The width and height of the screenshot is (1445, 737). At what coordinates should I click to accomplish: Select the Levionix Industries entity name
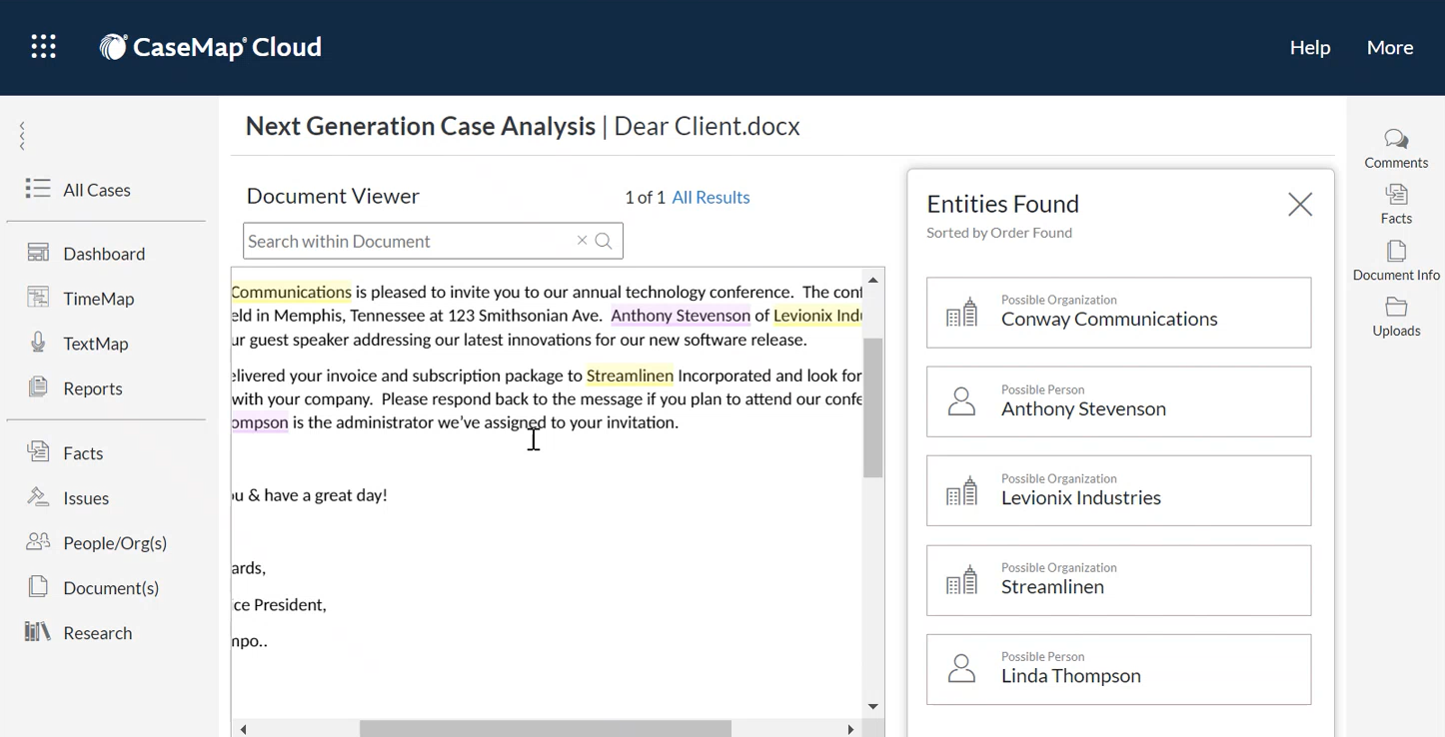point(1081,497)
